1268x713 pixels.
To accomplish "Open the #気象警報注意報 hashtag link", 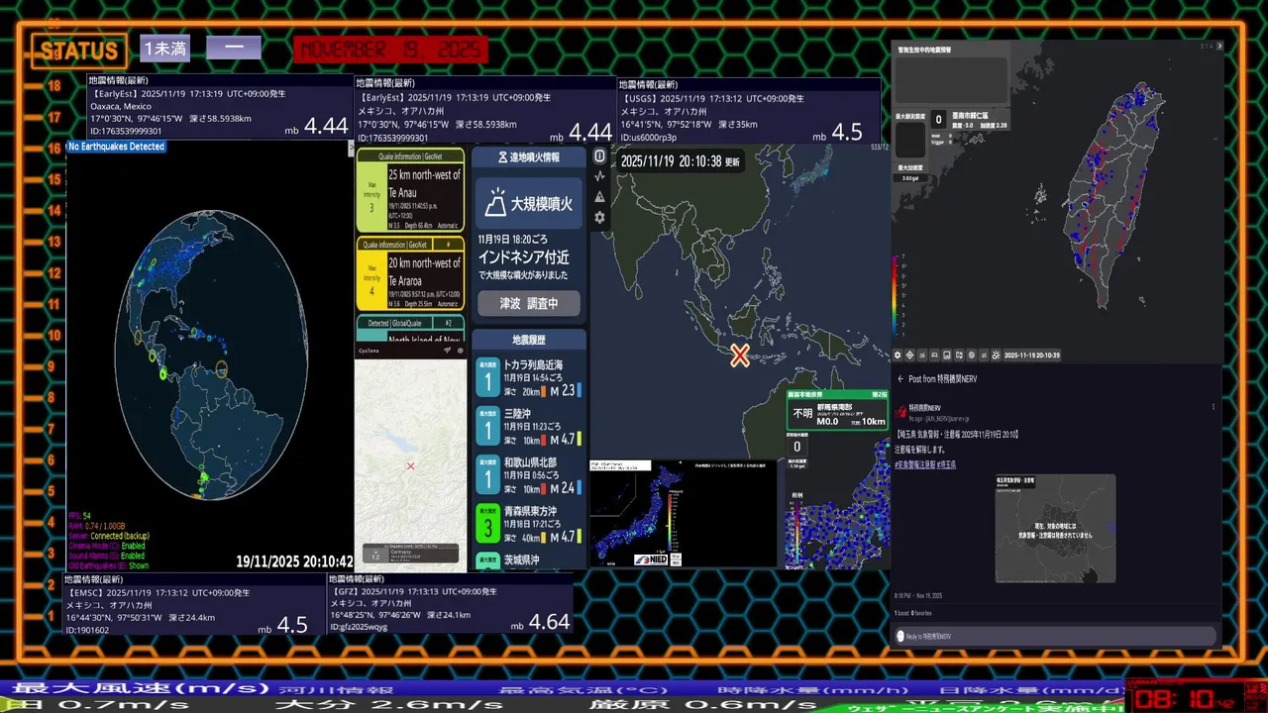I will (914, 464).
